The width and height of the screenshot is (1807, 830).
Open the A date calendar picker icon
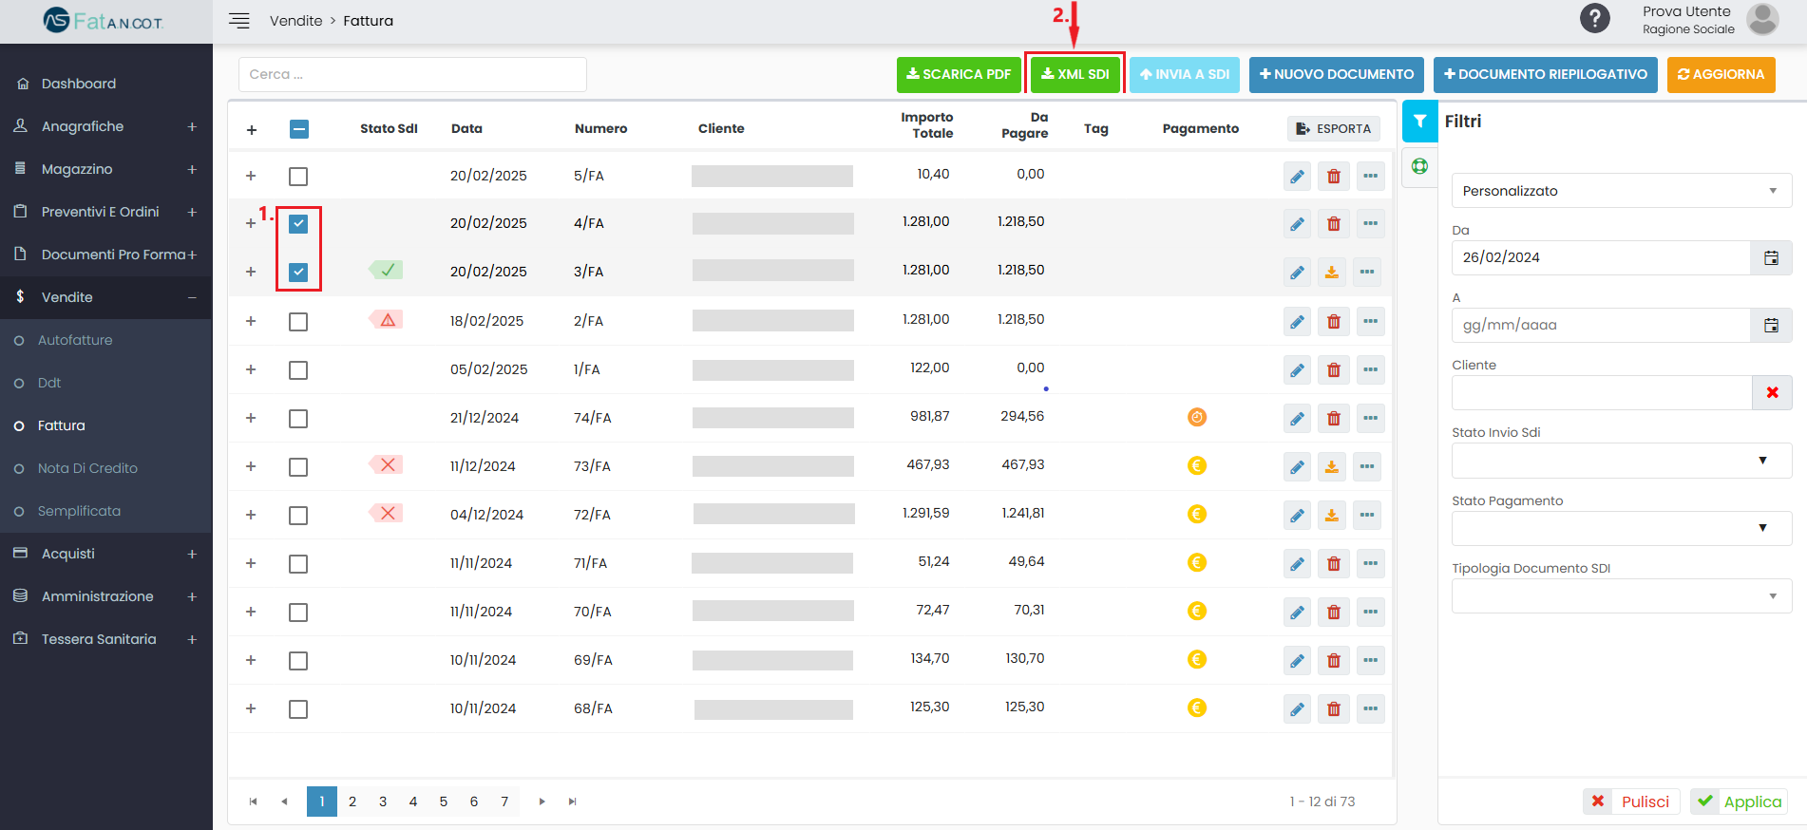(1771, 326)
